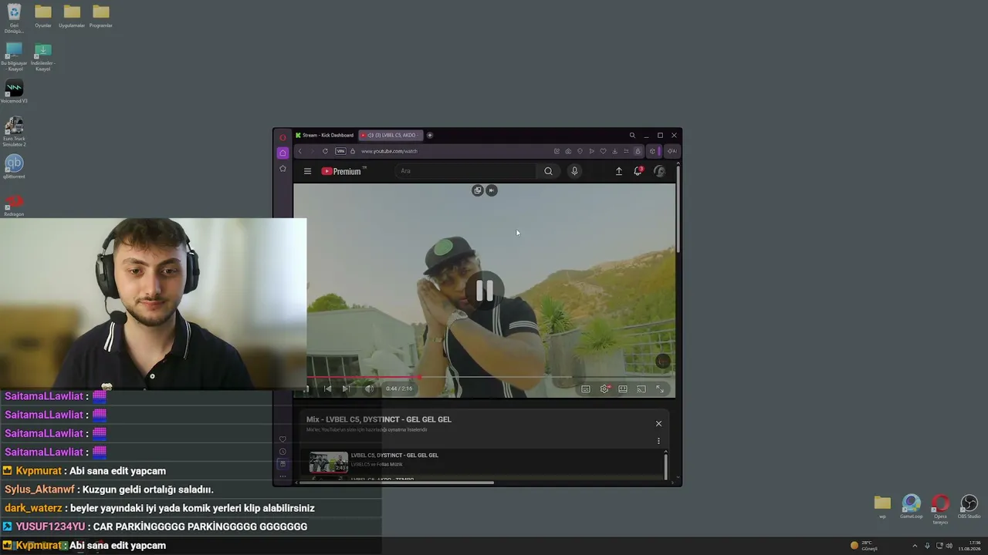Open Opera sidebar history clock icon
The image size is (988, 555).
point(283,452)
